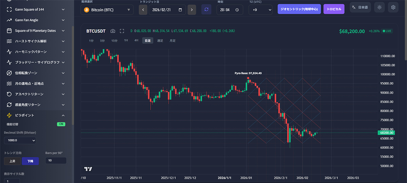The width and height of the screenshot is (407, 183).
Task: Advance to next transit date arrow
Action: coord(192,10)
